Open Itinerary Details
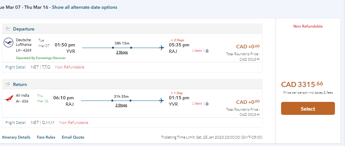The image size is (345, 146). pos(16,137)
